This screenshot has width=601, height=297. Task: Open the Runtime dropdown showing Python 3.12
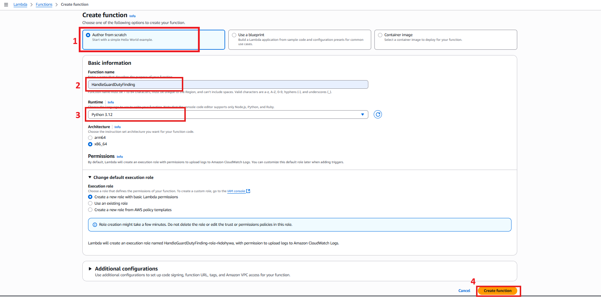(228, 115)
